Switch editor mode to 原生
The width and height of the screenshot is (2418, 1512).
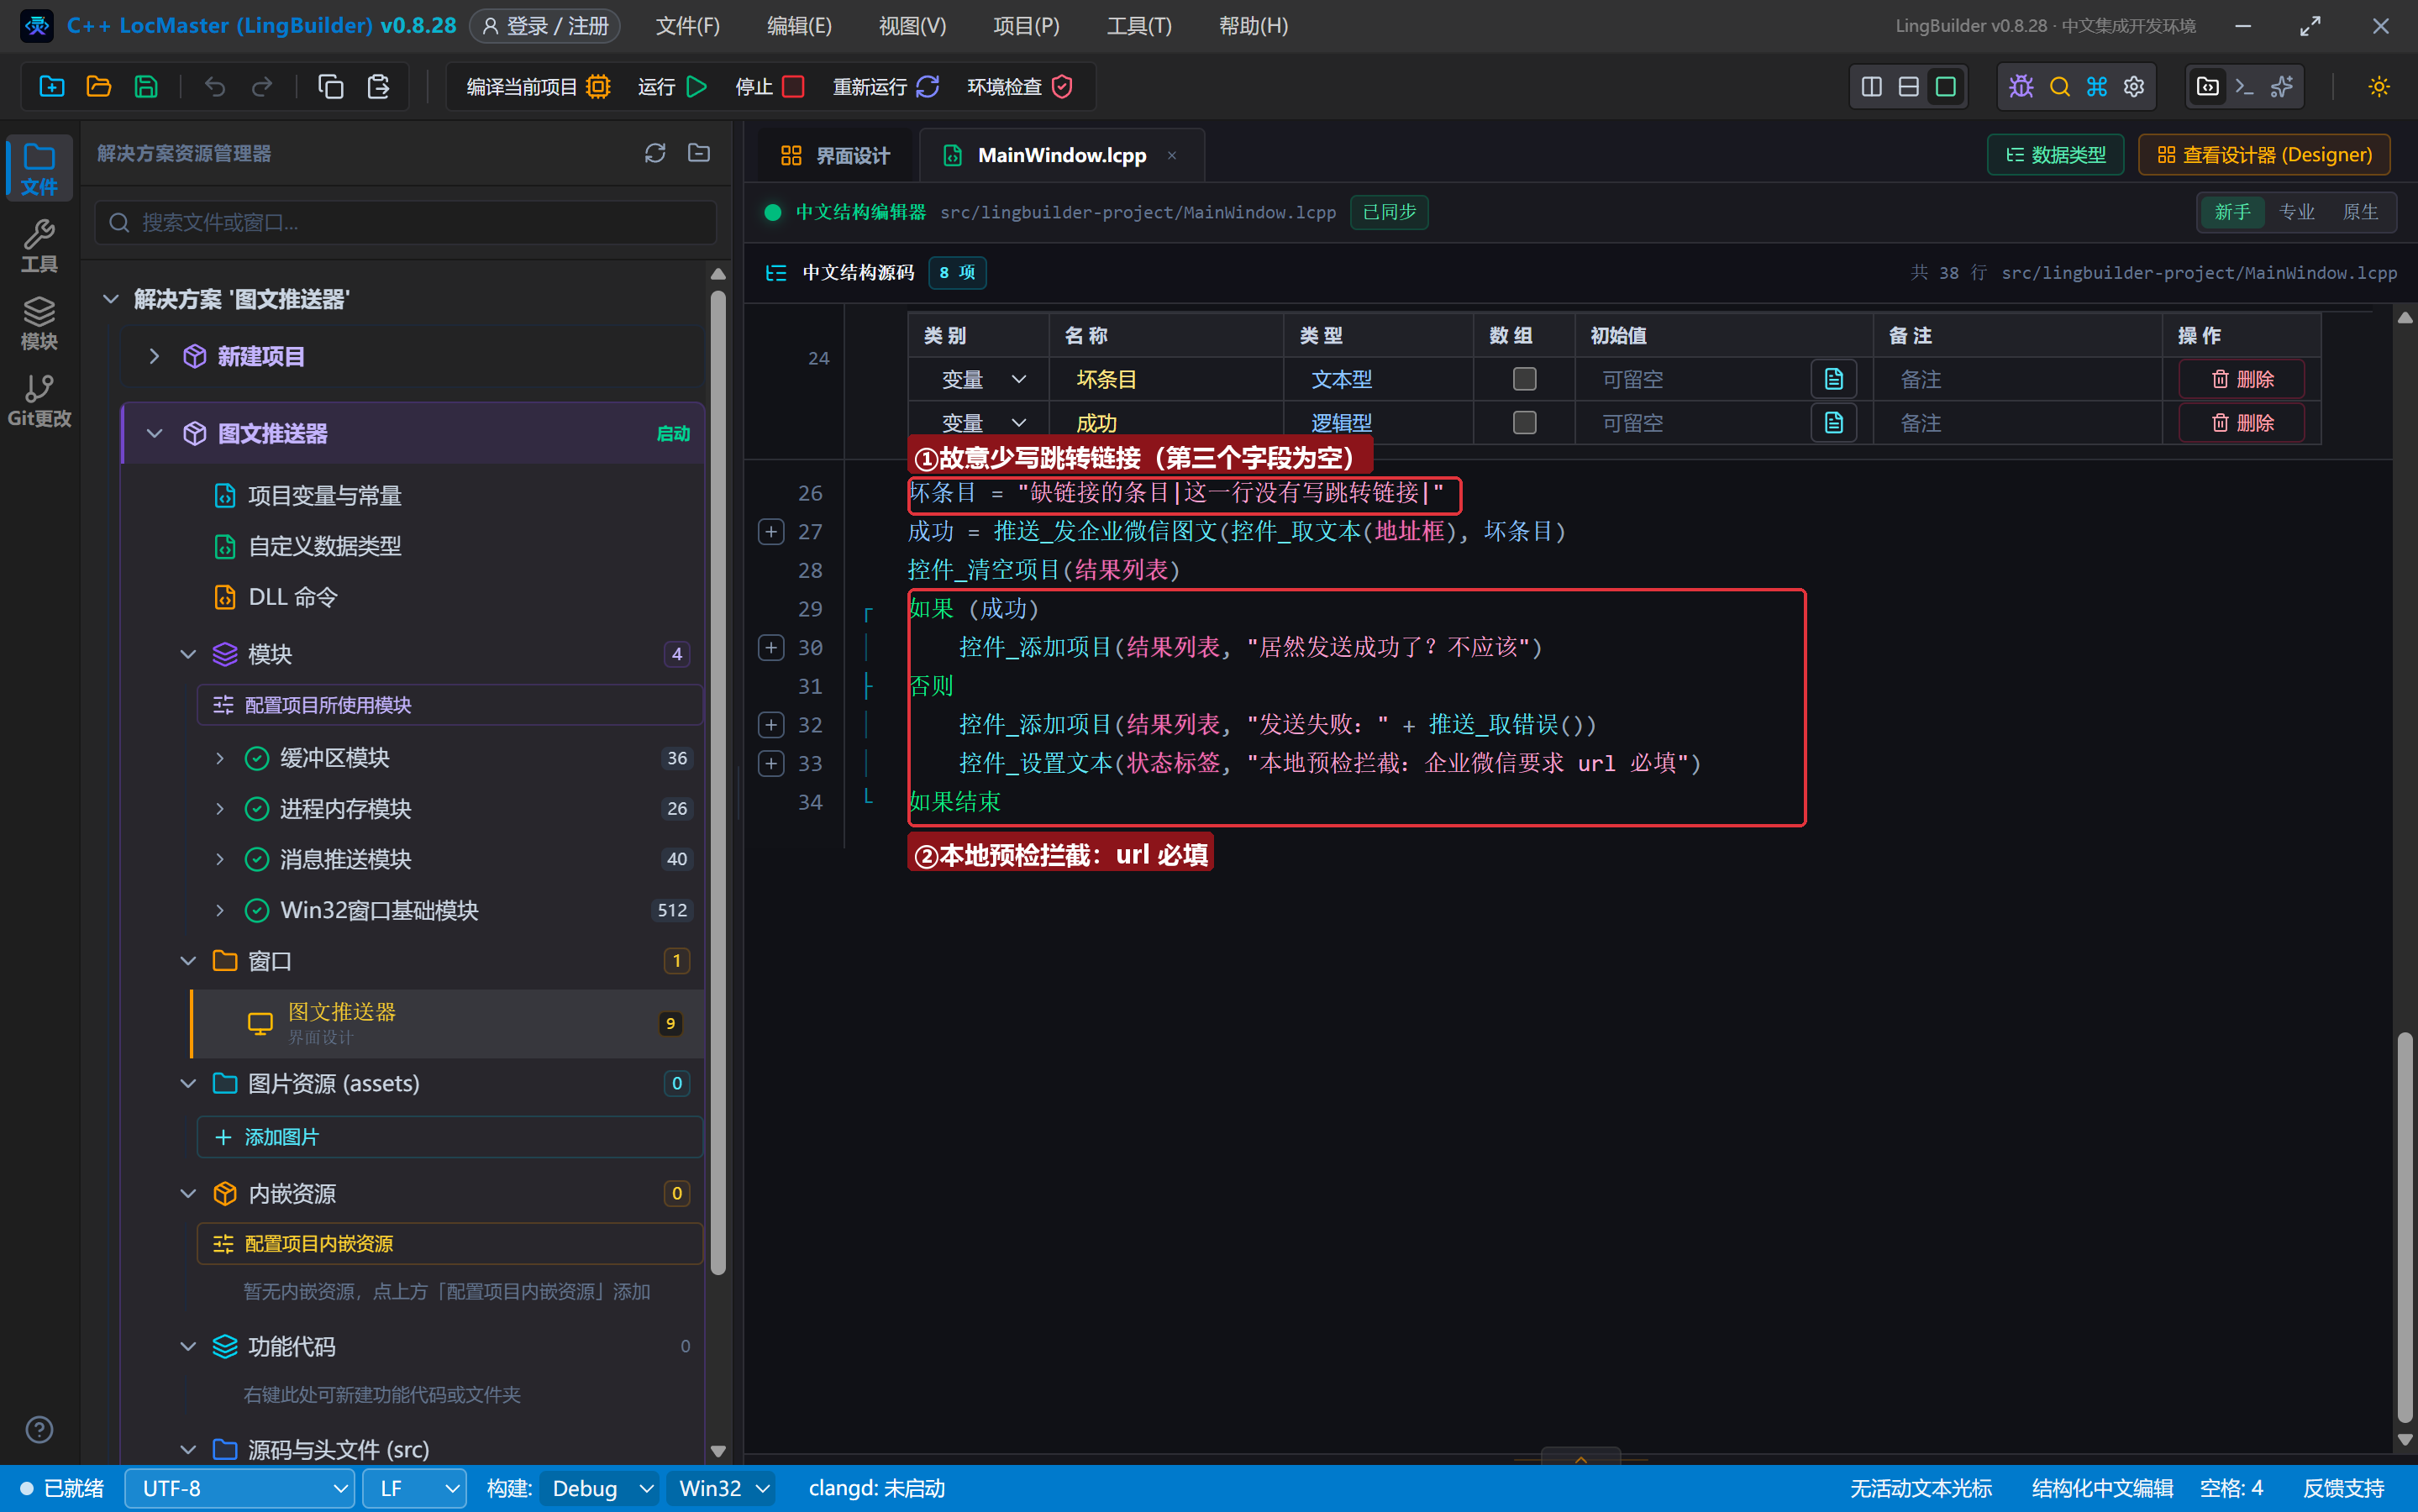2360,212
